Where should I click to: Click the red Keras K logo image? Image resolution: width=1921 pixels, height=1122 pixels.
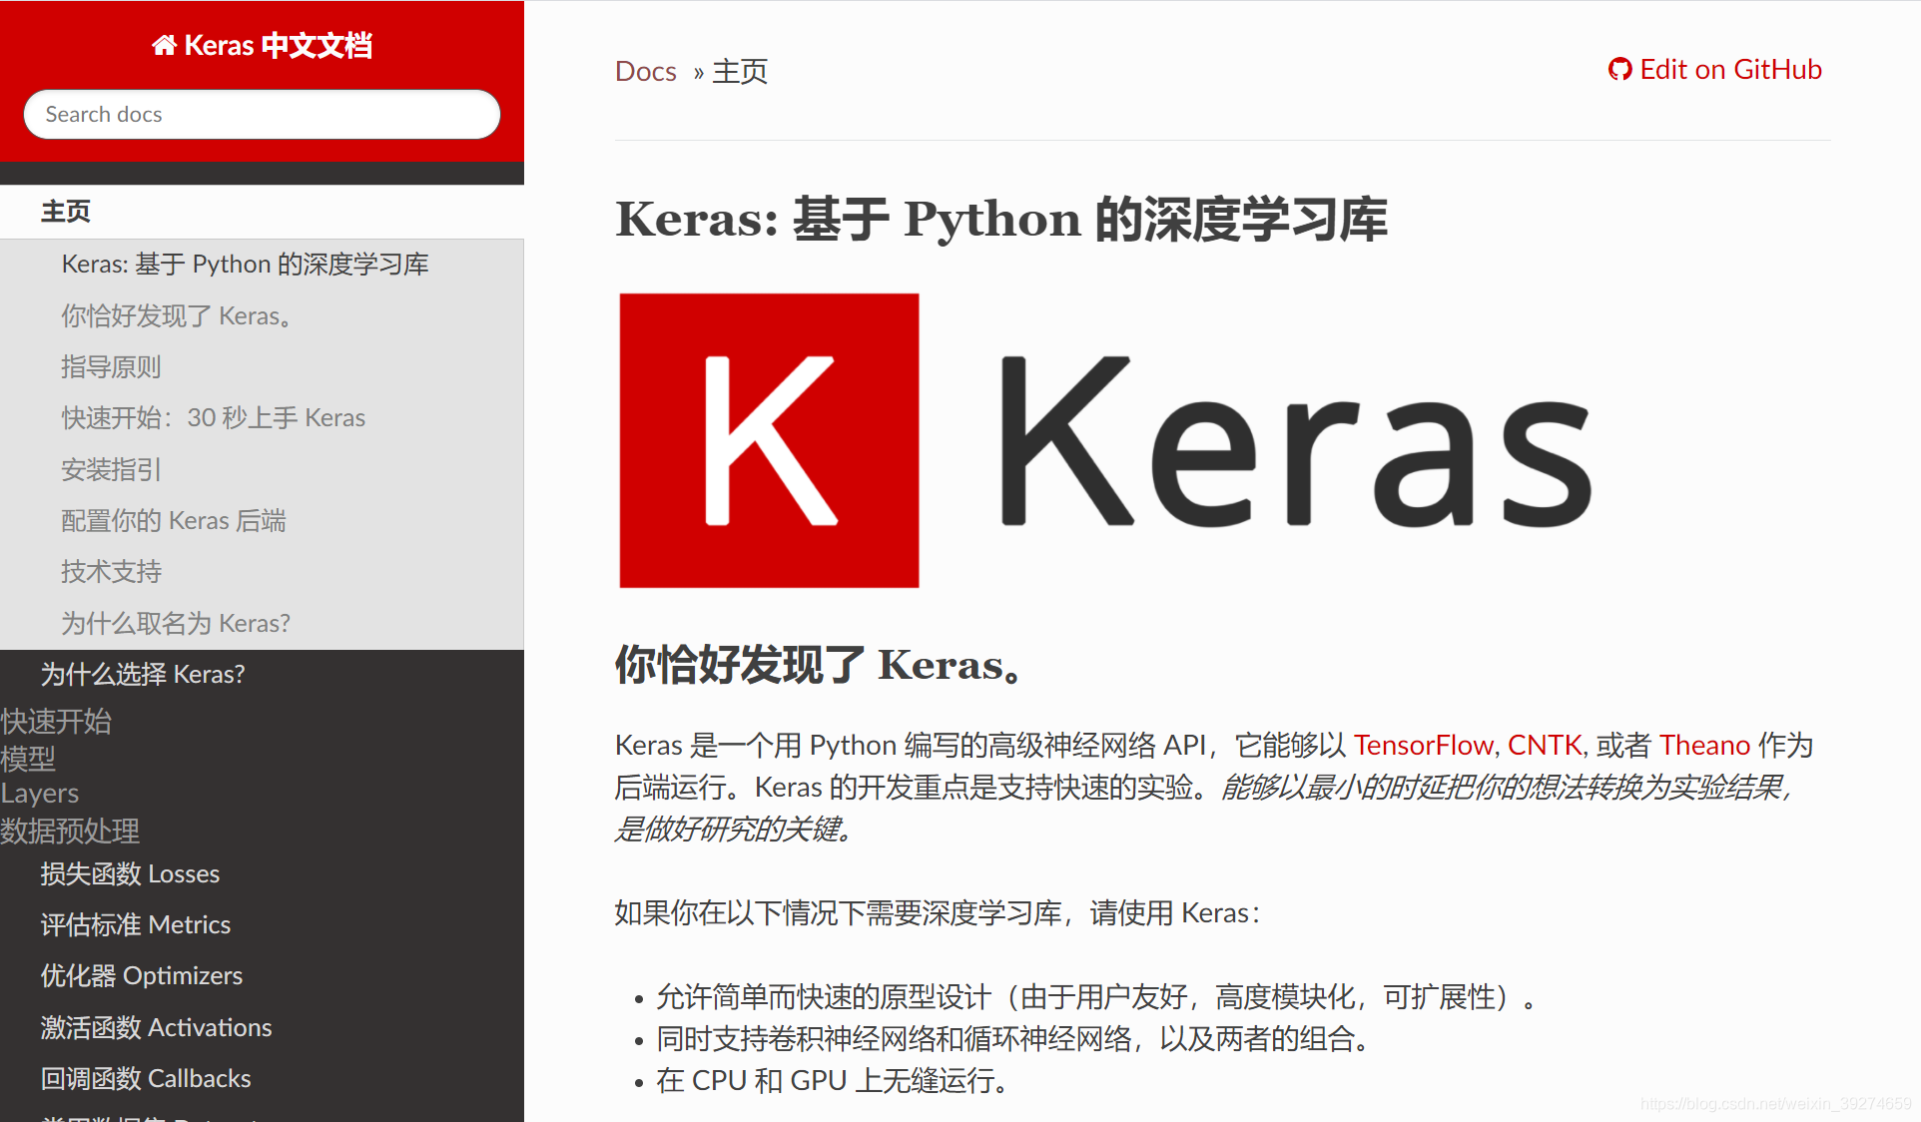[769, 440]
